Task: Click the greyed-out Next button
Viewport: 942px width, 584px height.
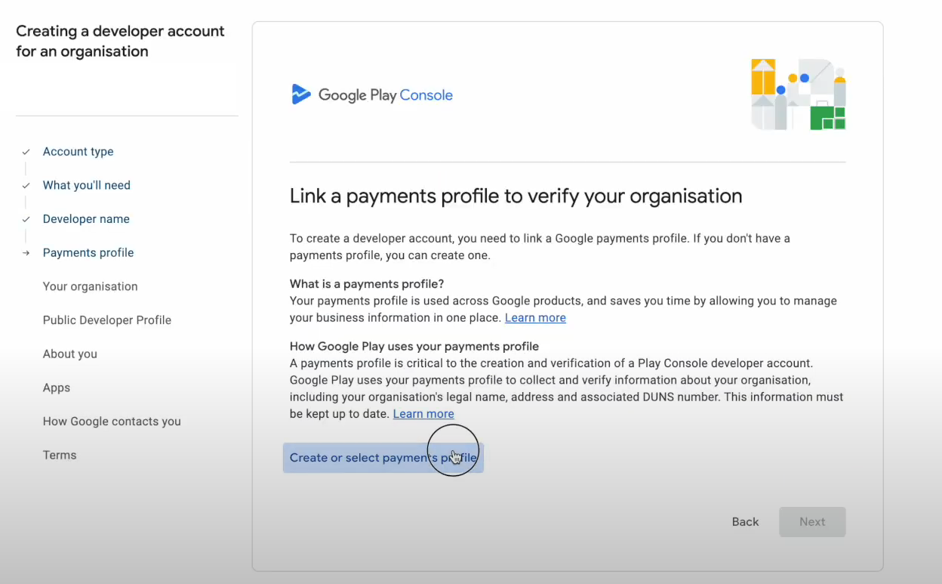Action: pyautogui.click(x=812, y=522)
